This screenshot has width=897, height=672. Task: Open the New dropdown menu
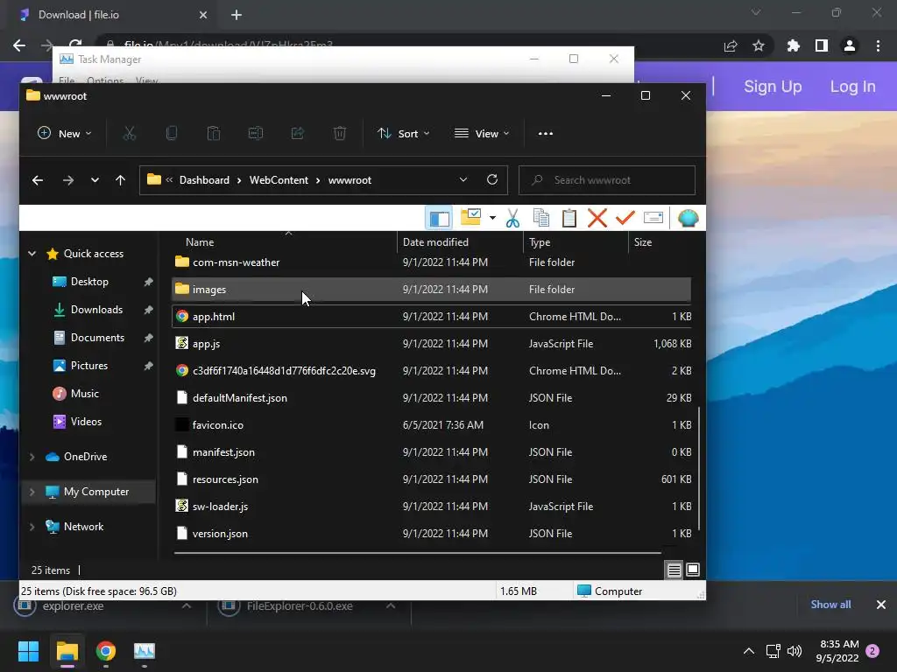pos(64,133)
